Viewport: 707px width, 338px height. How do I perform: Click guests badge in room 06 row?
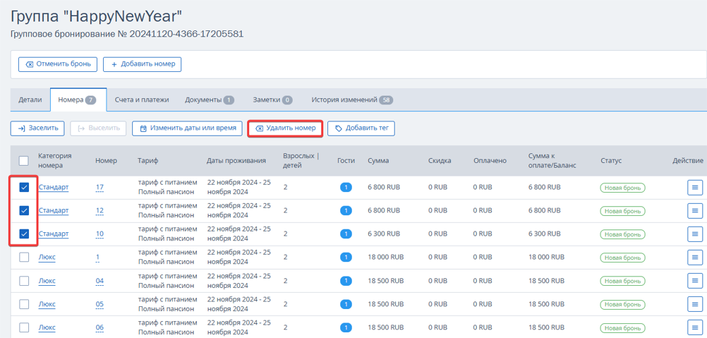pos(346,327)
